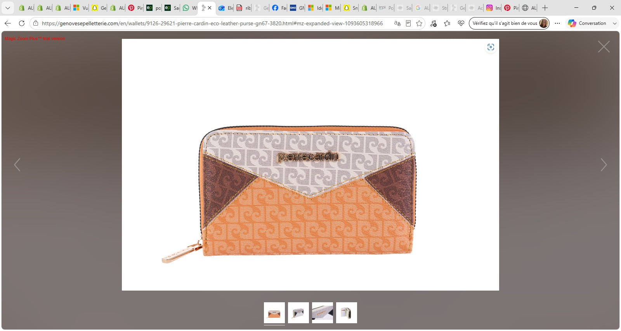Expand the tab list chevron
The width and height of the screenshot is (621, 331).
coord(7,8)
